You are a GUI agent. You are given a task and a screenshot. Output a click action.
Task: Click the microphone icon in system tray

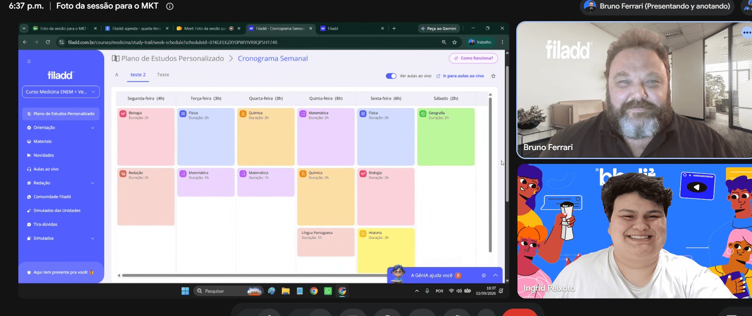[x=427, y=291]
